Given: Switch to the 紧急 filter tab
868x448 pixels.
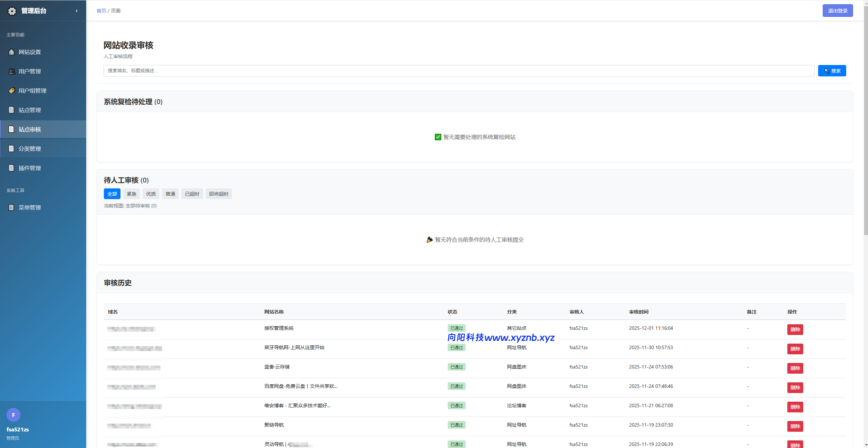Looking at the screenshot, I should tap(131, 194).
